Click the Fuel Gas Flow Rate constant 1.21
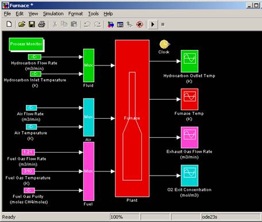Image resolution: width=262 pixels, height=222 pixels. 28,152
